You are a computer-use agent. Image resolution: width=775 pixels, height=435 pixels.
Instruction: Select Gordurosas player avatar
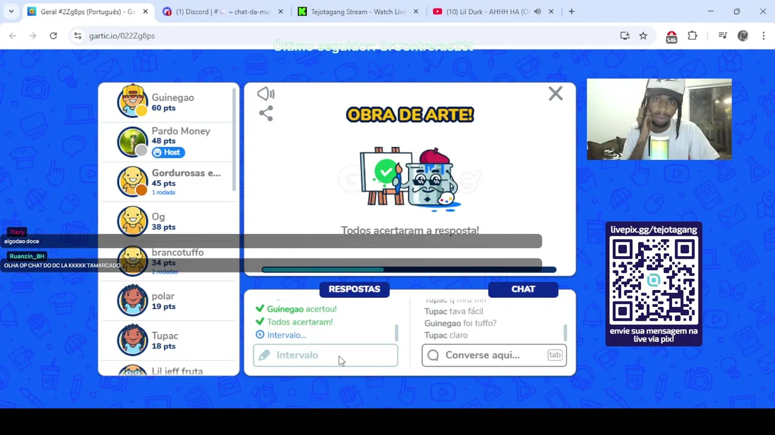point(133,181)
